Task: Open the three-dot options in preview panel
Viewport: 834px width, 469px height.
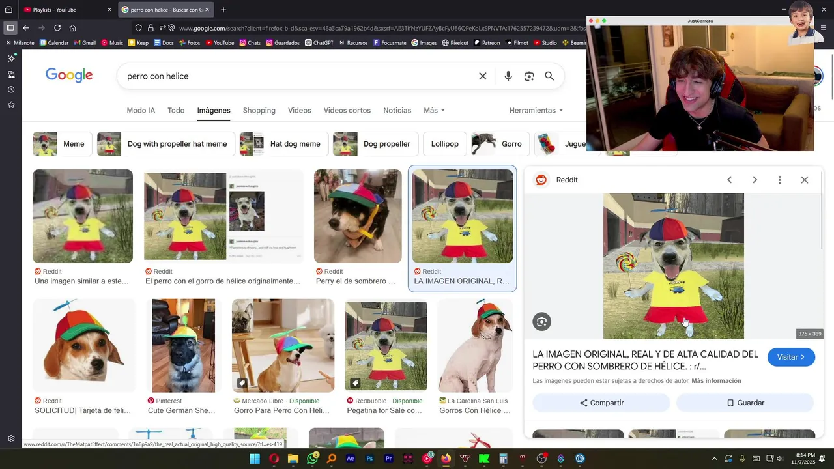Action: pyautogui.click(x=779, y=180)
